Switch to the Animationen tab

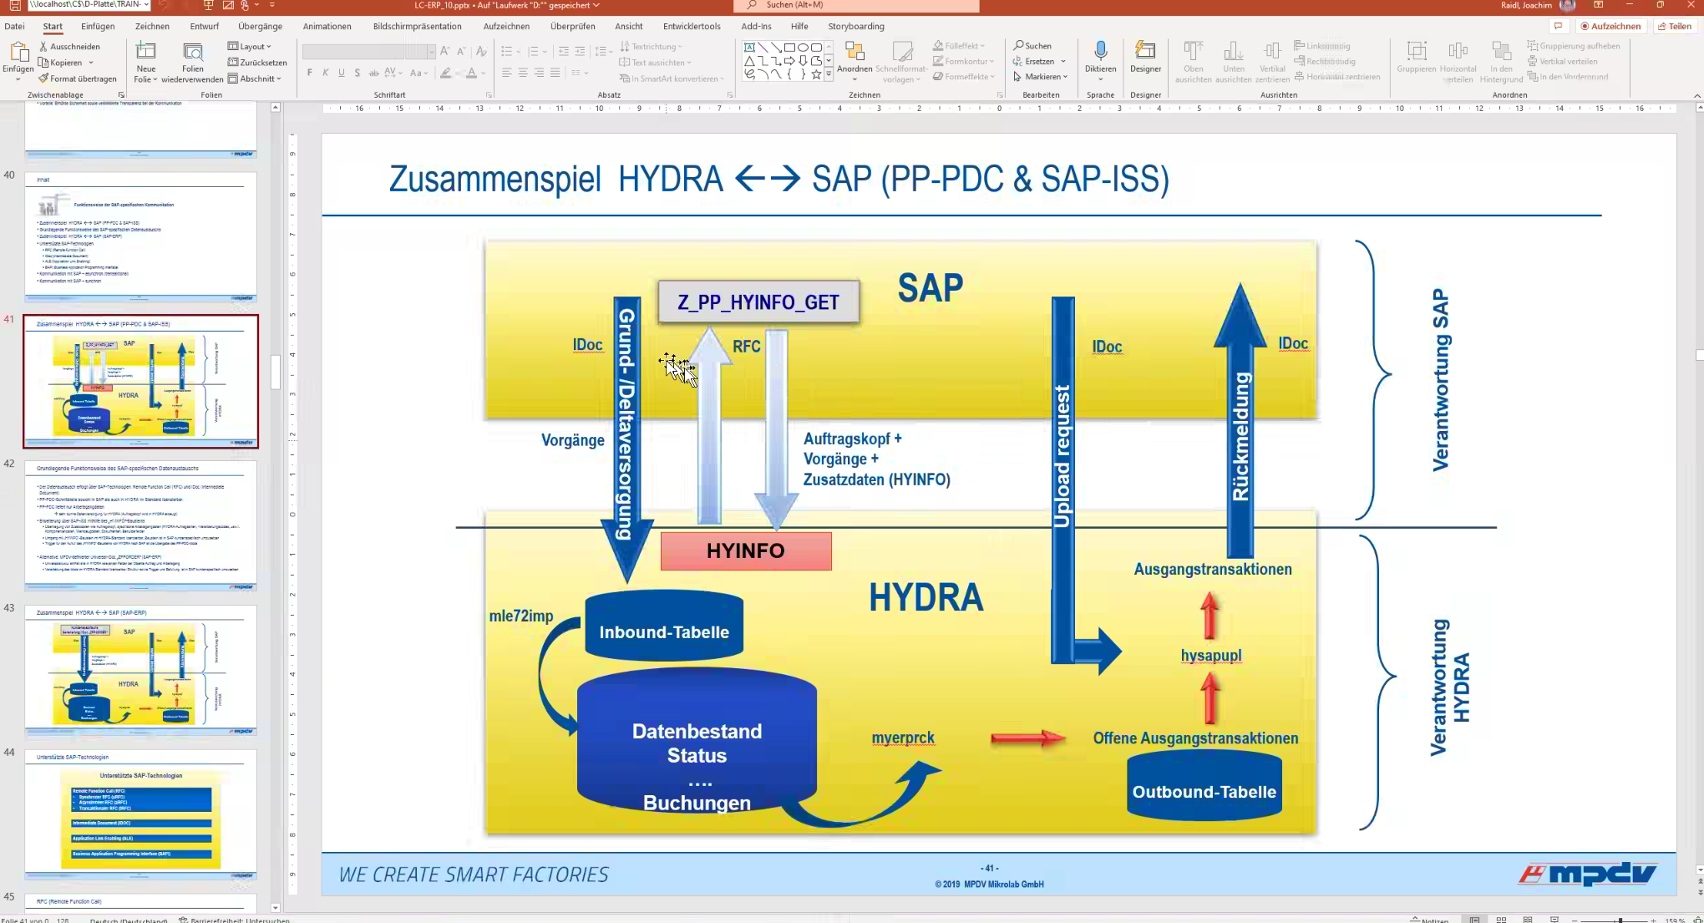[327, 26]
